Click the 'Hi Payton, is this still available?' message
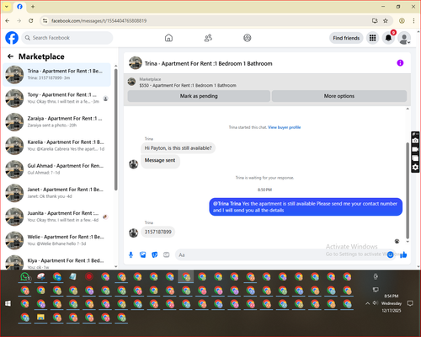The width and height of the screenshot is (421, 337). point(179,148)
